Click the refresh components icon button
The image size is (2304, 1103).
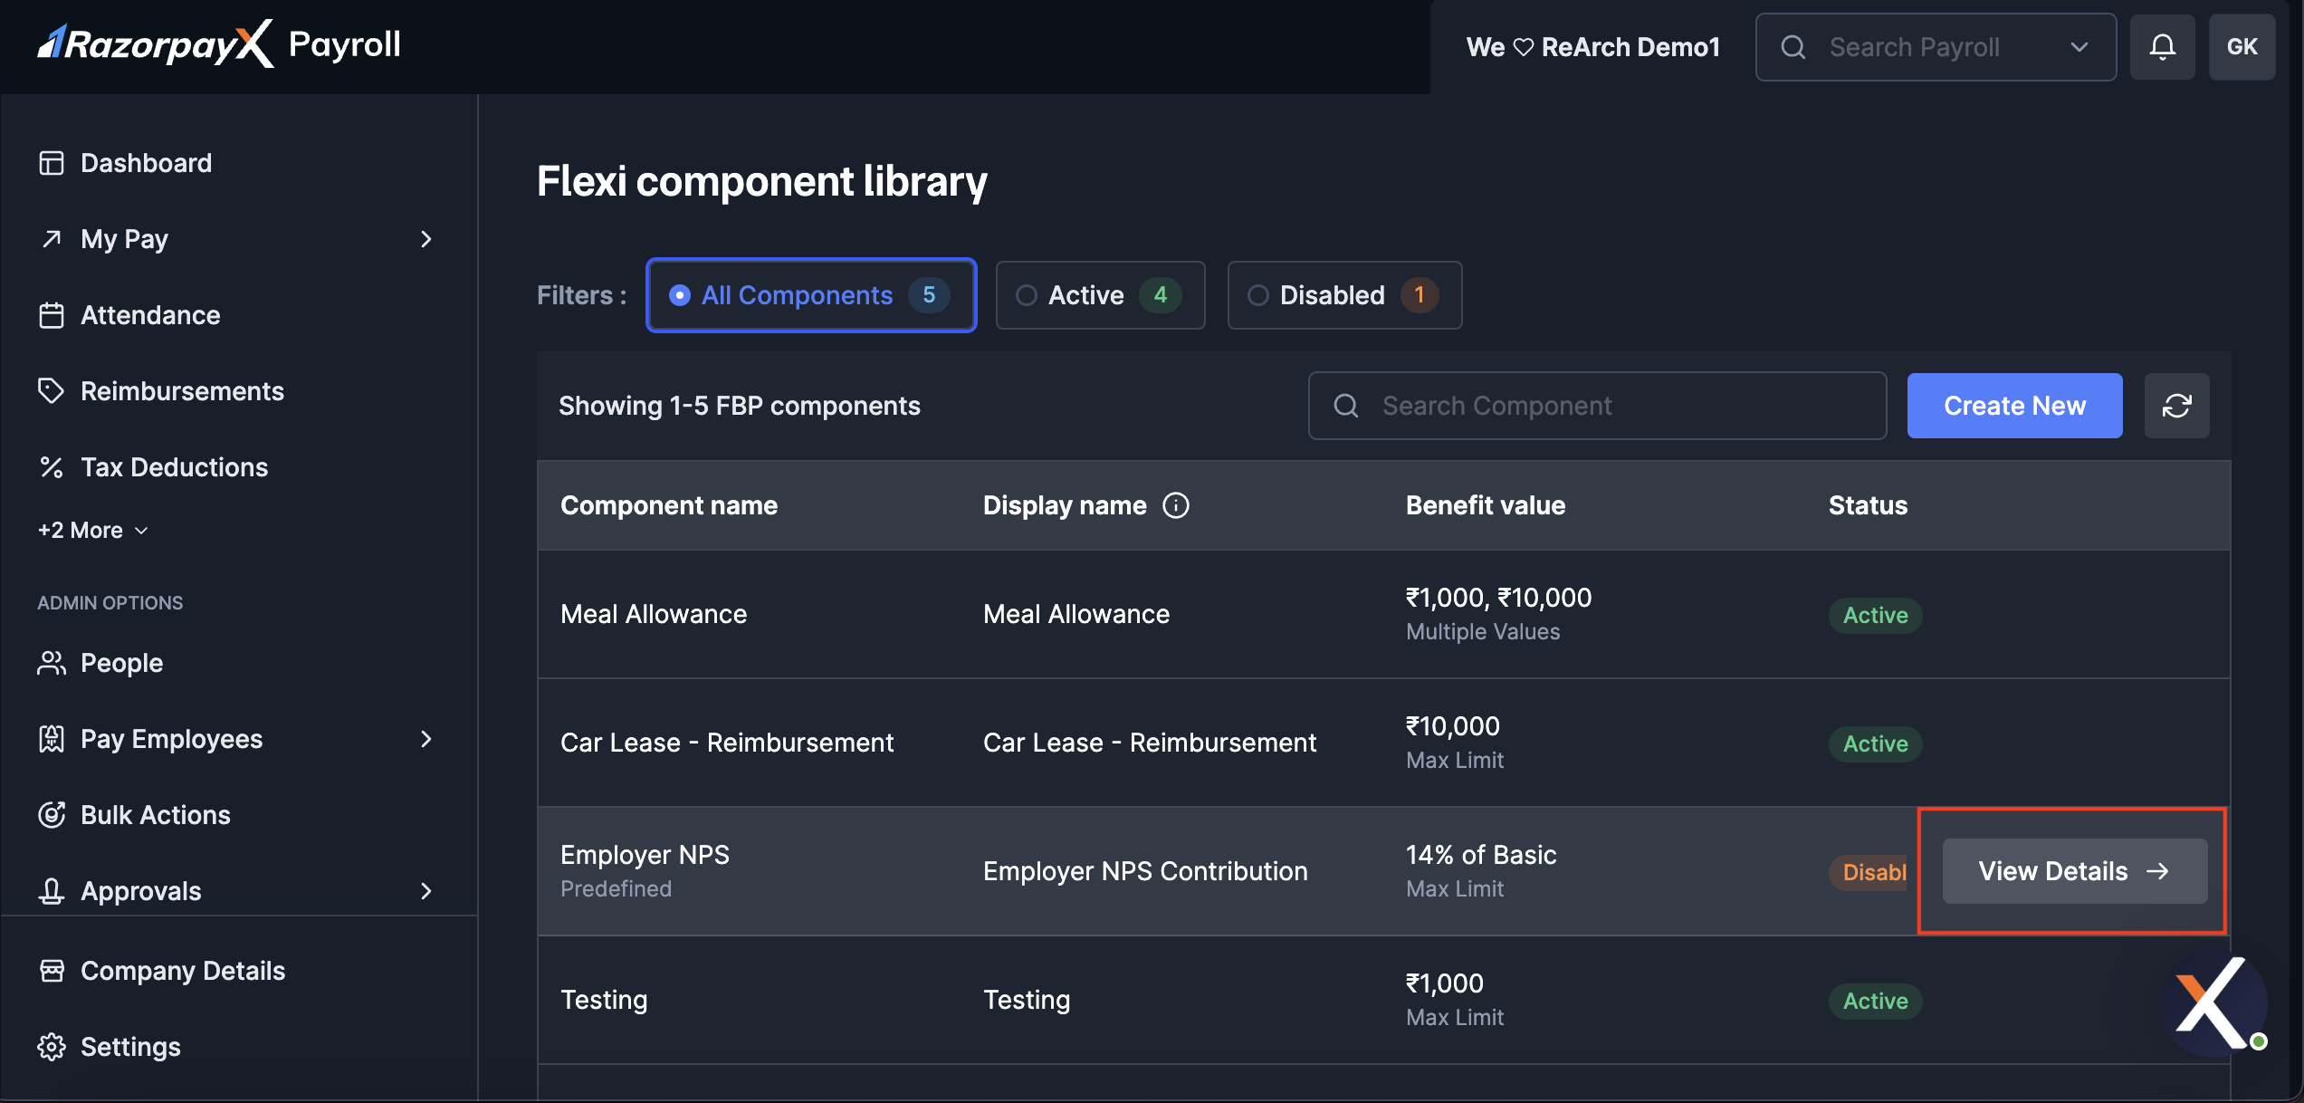(2176, 406)
